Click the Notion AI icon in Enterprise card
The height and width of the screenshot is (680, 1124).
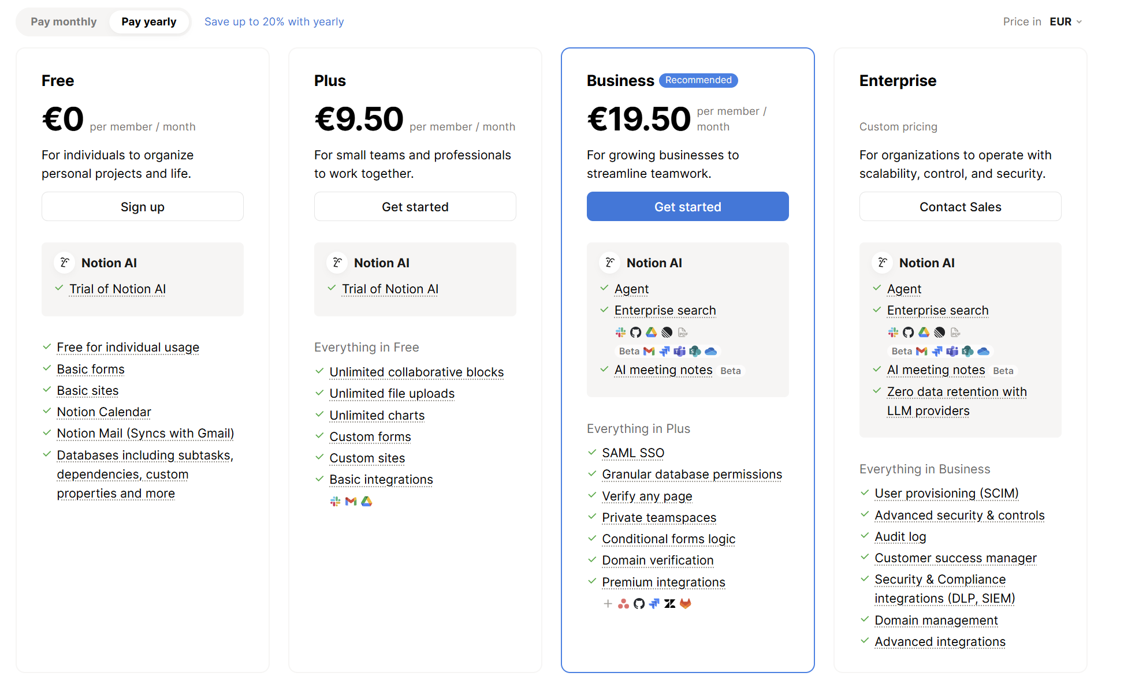coord(882,262)
